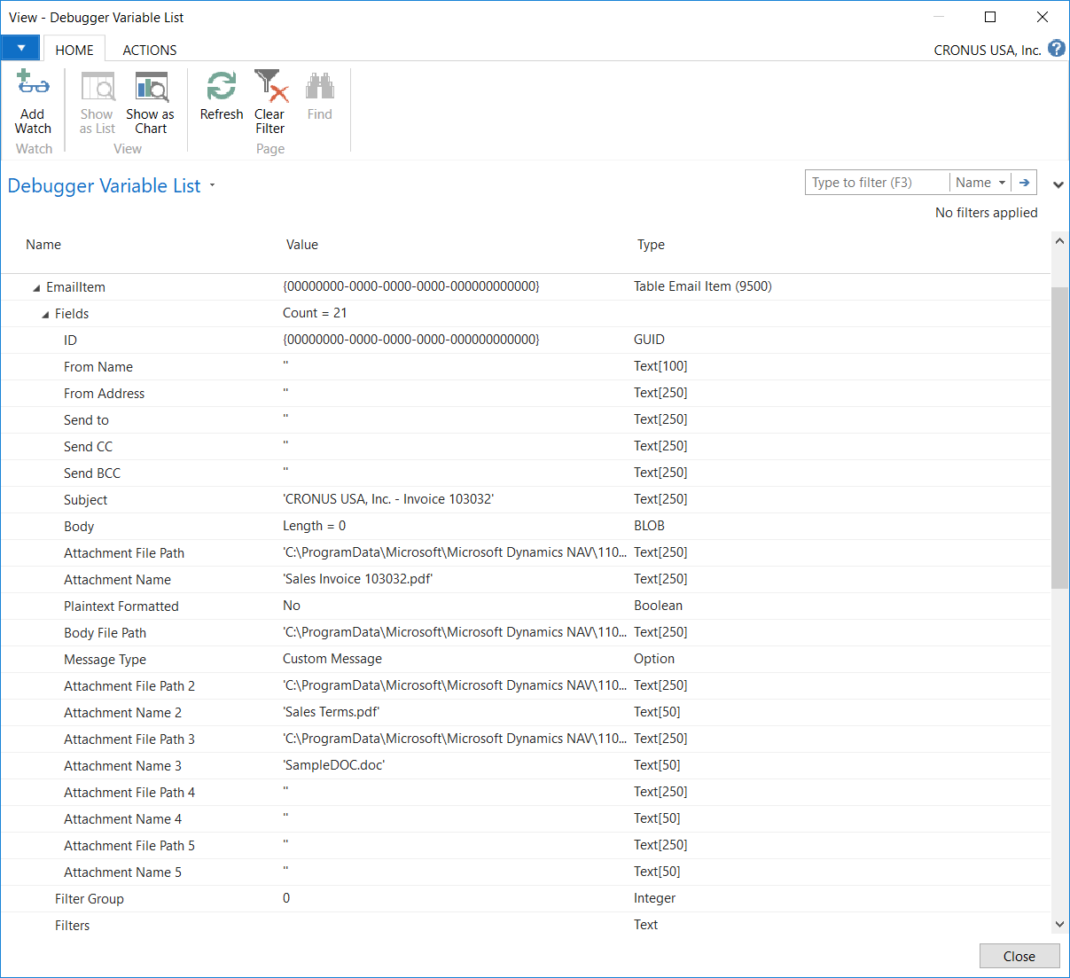The width and height of the screenshot is (1070, 978).
Task: Expand the filter pane chevron
Action: pos(1058,185)
